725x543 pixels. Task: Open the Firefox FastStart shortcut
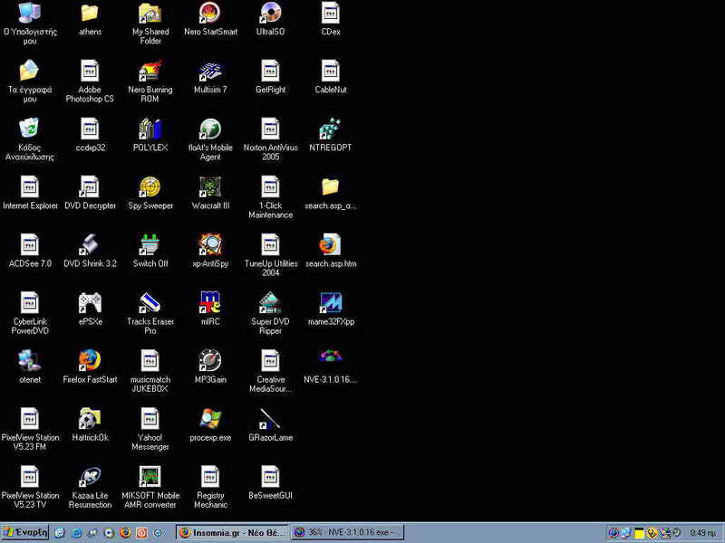pyautogui.click(x=90, y=361)
